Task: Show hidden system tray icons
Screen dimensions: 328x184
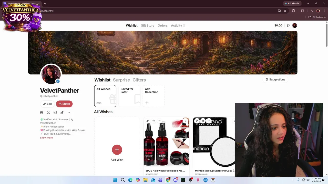Action: [x=293, y=180]
